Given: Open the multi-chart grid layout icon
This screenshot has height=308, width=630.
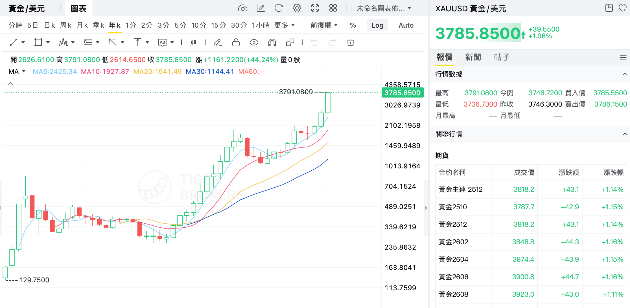Looking at the screenshot, I should (x=333, y=8).
